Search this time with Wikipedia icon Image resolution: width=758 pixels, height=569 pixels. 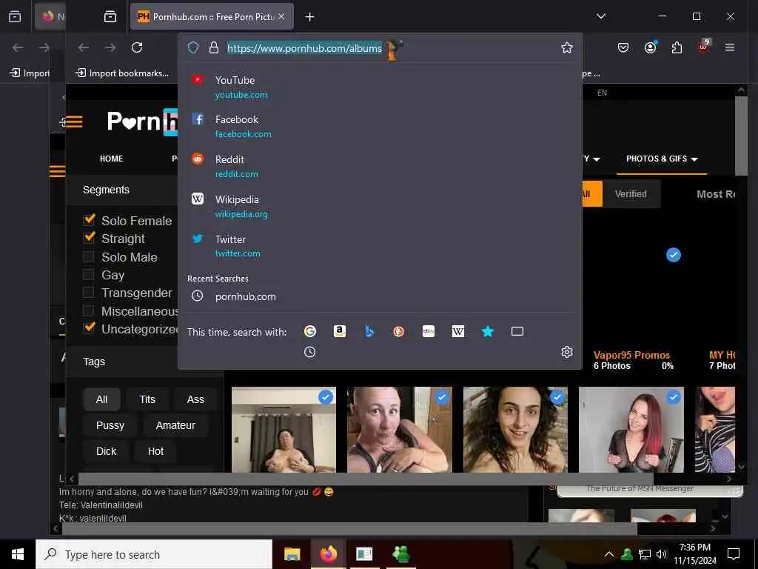[457, 331]
